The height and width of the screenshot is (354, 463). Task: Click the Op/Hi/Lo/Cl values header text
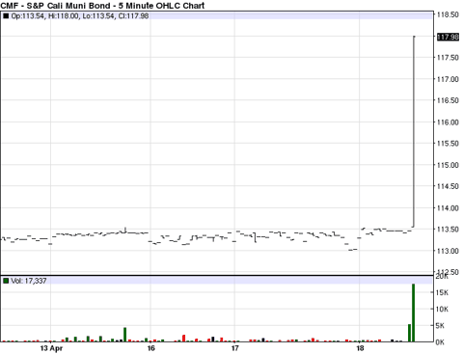(80, 15)
